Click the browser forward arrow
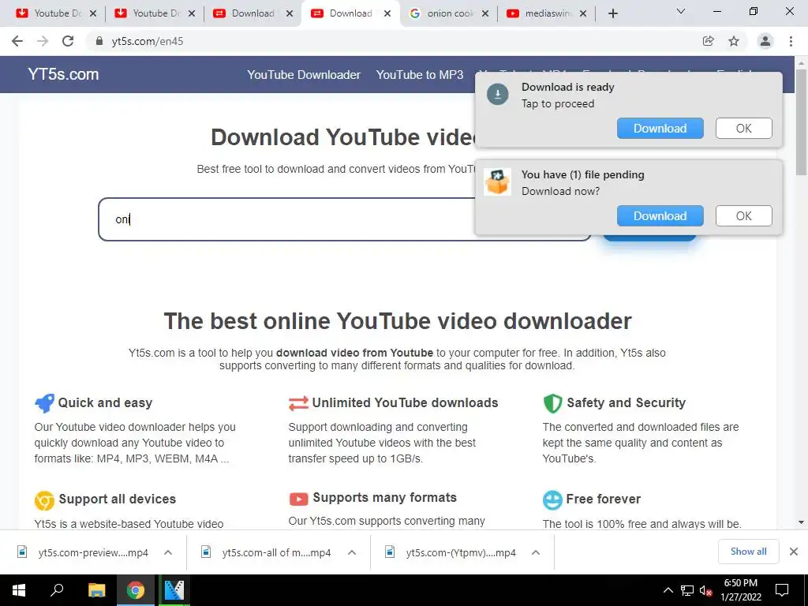Image resolution: width=808 pixels, height=606 pixels. click(x=43, y=41)
